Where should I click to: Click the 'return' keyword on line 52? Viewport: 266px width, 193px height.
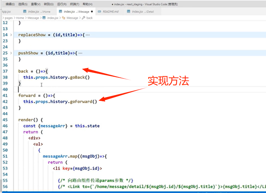(x=55, y=162)
